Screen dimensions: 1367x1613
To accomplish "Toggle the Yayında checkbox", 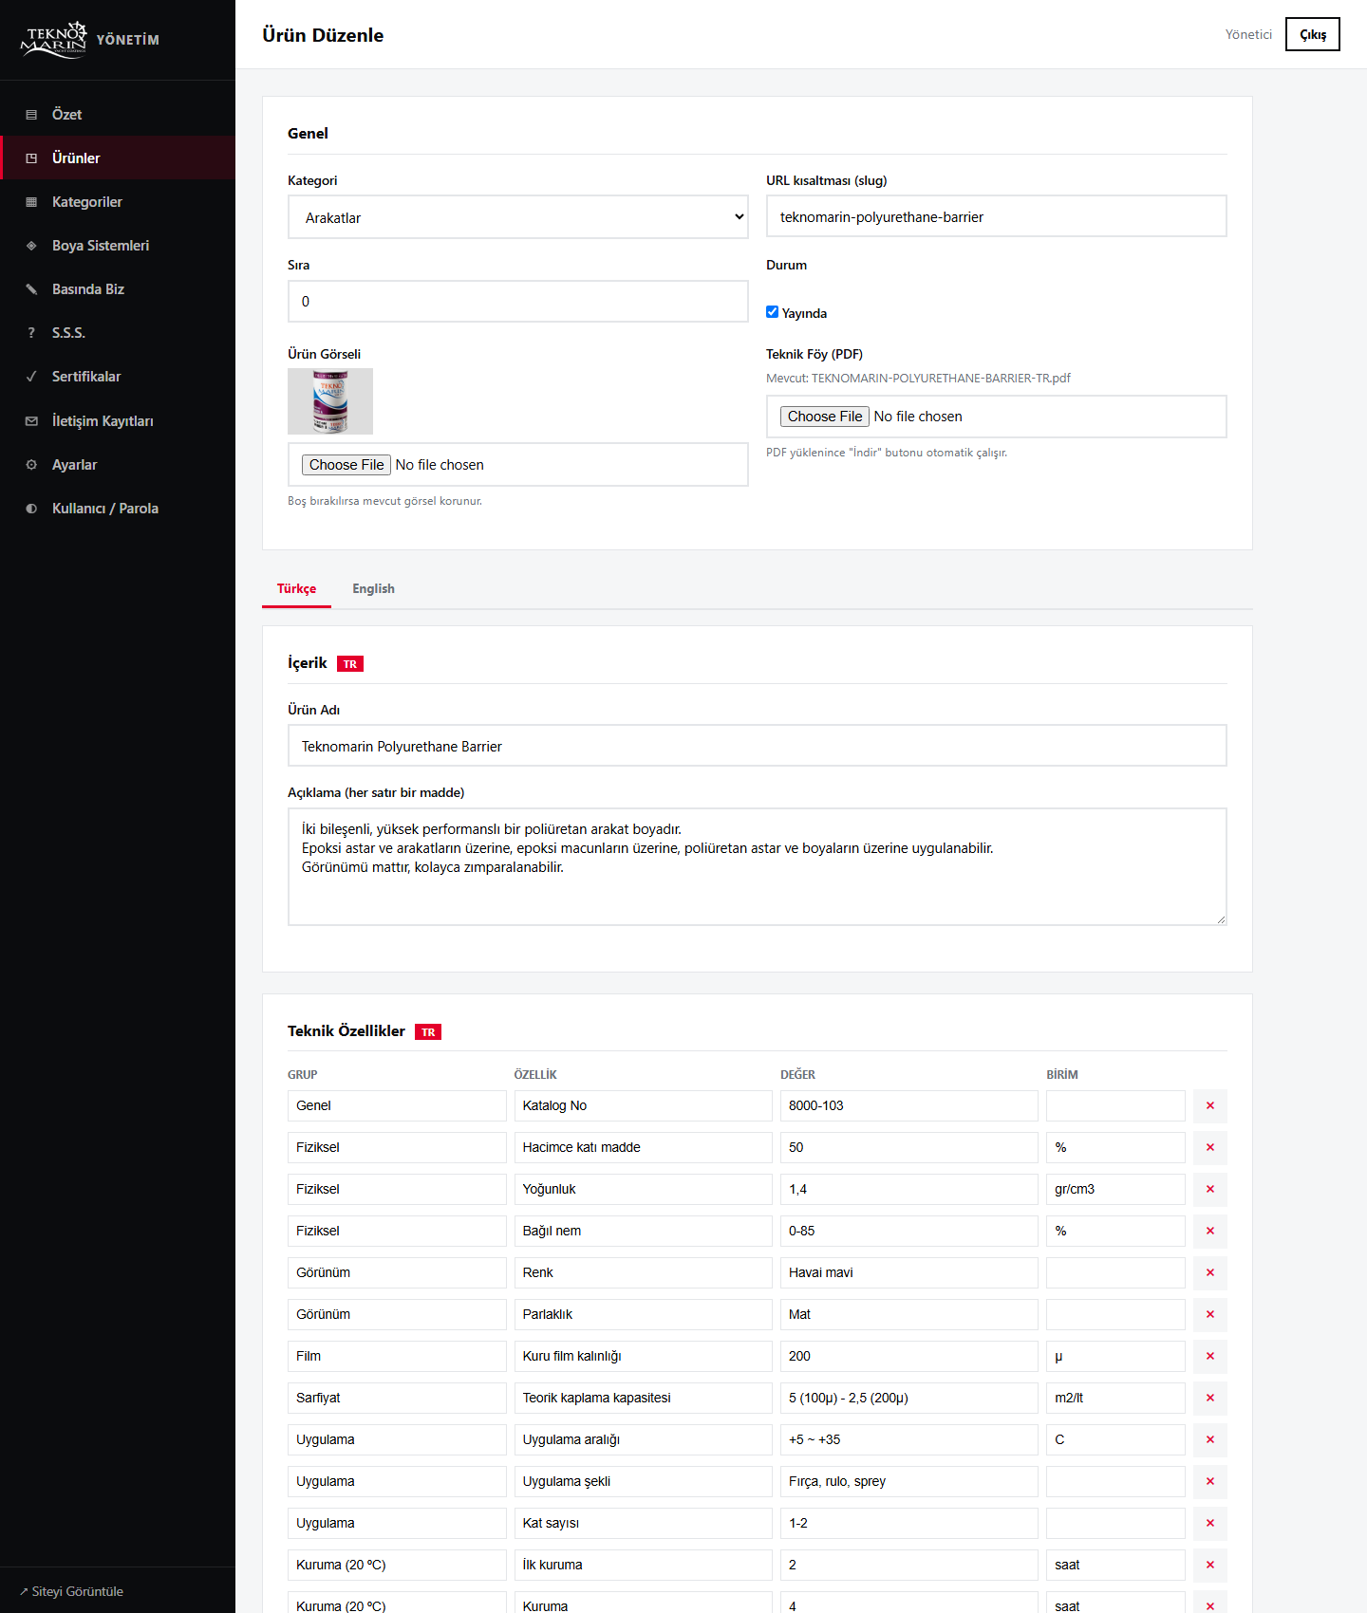I will click(x=773, y=312).
